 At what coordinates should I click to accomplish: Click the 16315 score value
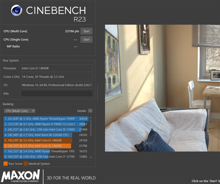[x=83, y=151]
